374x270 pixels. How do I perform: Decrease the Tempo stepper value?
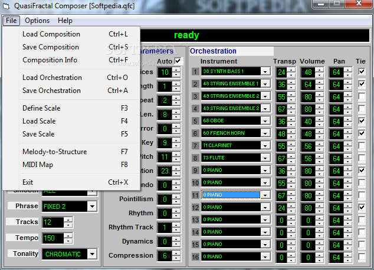(68, 241)
